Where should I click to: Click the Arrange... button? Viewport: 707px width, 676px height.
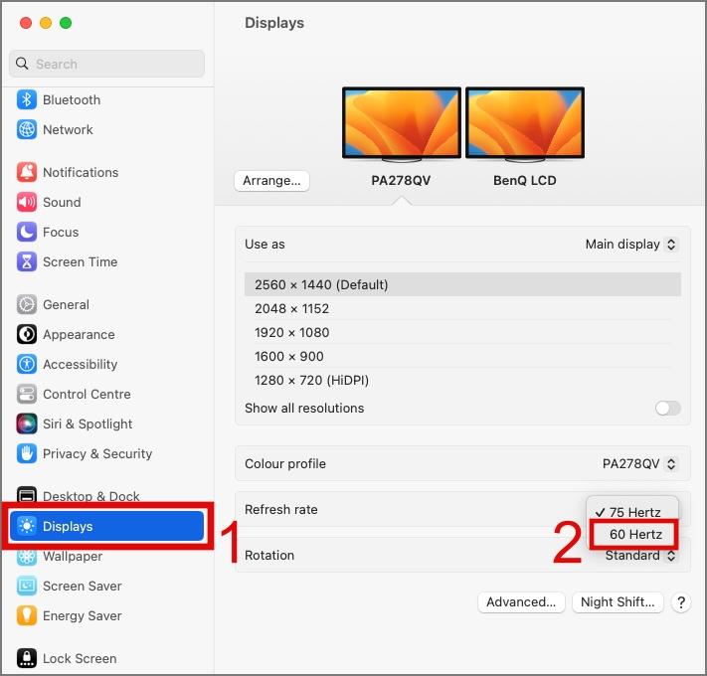coord(271,181)
